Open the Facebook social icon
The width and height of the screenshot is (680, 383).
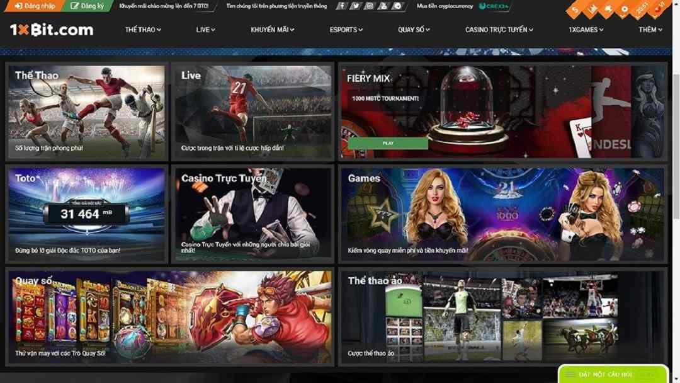tap(341, 6)
